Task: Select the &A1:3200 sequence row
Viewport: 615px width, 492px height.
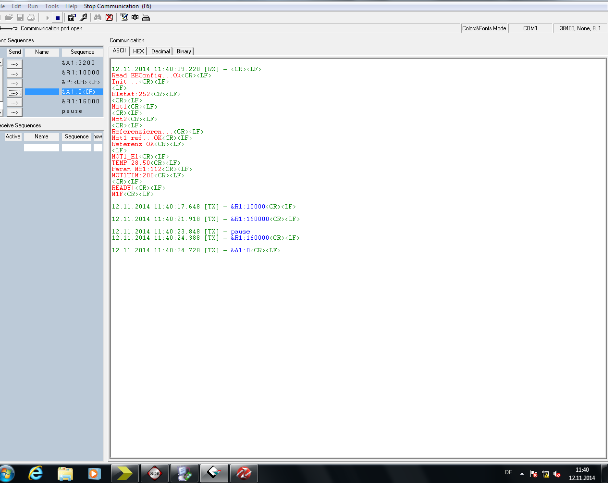Action: coord(82,63)
